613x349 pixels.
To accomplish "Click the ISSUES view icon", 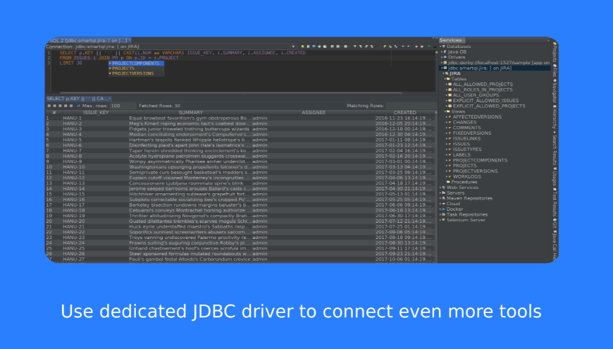I will pyautogui.click(x=450, y=144).
